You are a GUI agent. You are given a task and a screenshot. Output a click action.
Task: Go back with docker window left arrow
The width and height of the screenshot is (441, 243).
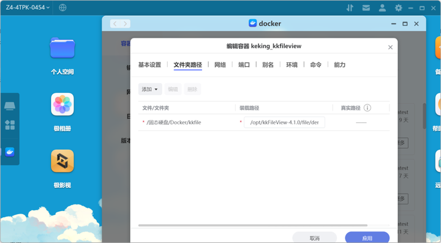pyautogui.click(x=115, y=24)
